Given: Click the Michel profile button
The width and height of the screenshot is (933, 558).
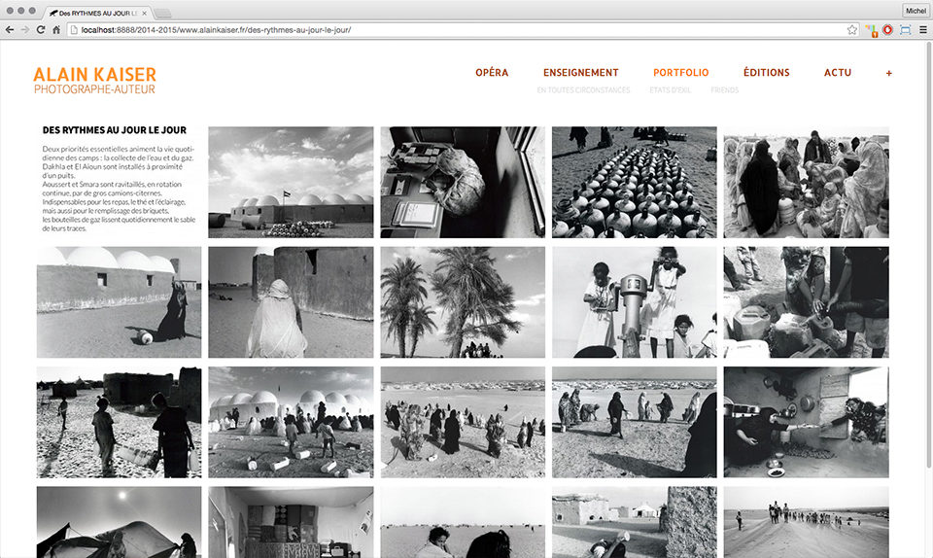Looking at the screenshot, I should pos(916,10).
